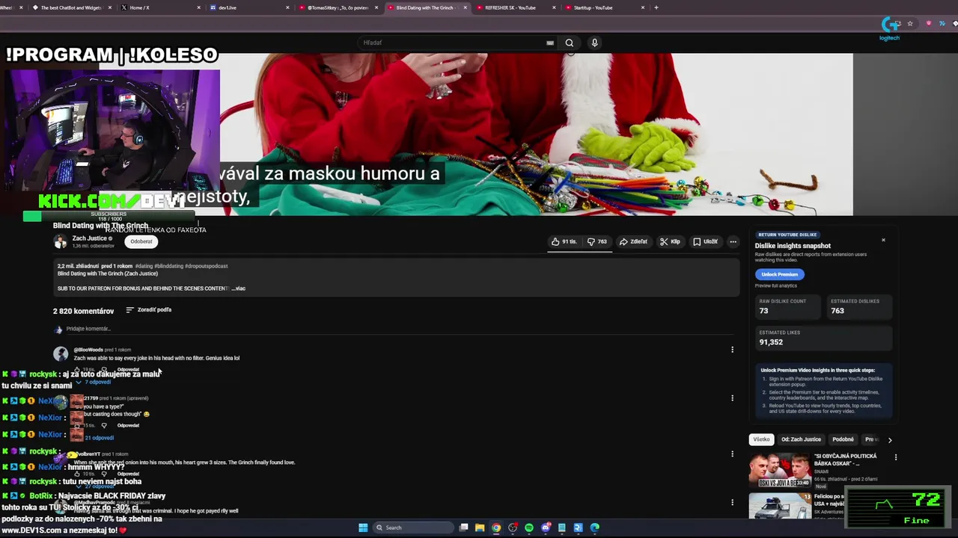The image size is (958, 538).
Task: Open Zoradiť podľa sort dropdown
Action: coord(148,310)
